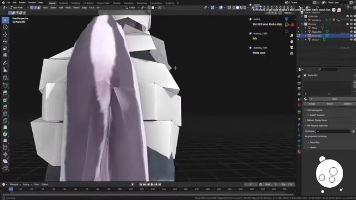Screen dimensions: 356x200
Task: Hide Plane.002 with its eye icon
Action: [351, 36]
